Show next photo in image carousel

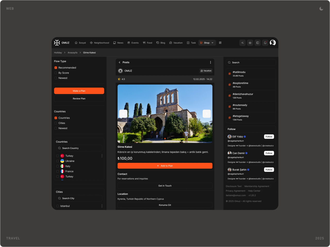[x=207, y=114]
